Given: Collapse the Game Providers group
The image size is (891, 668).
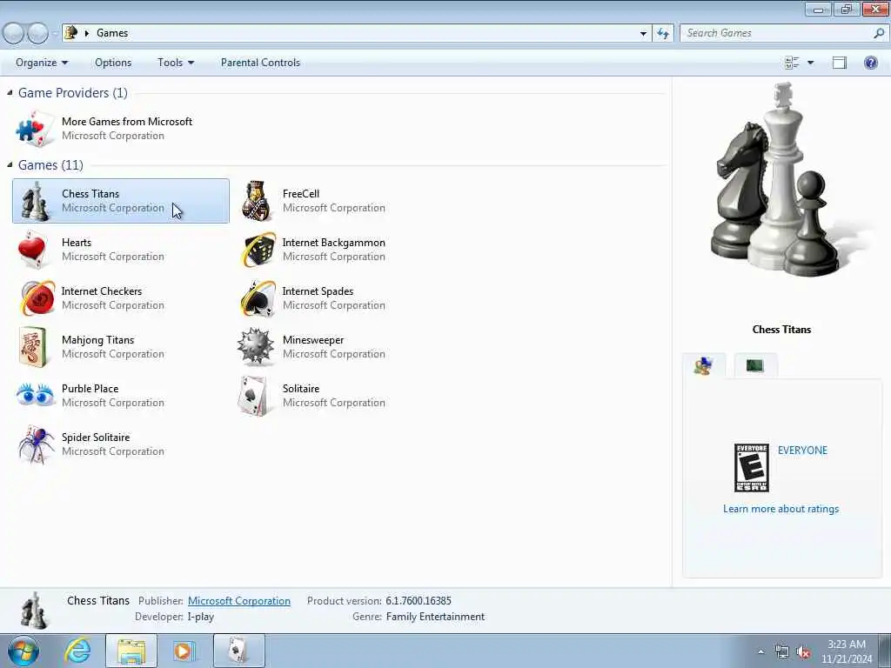Looking at the screenshot, I should pyautogui.click(x=10, y=92).
